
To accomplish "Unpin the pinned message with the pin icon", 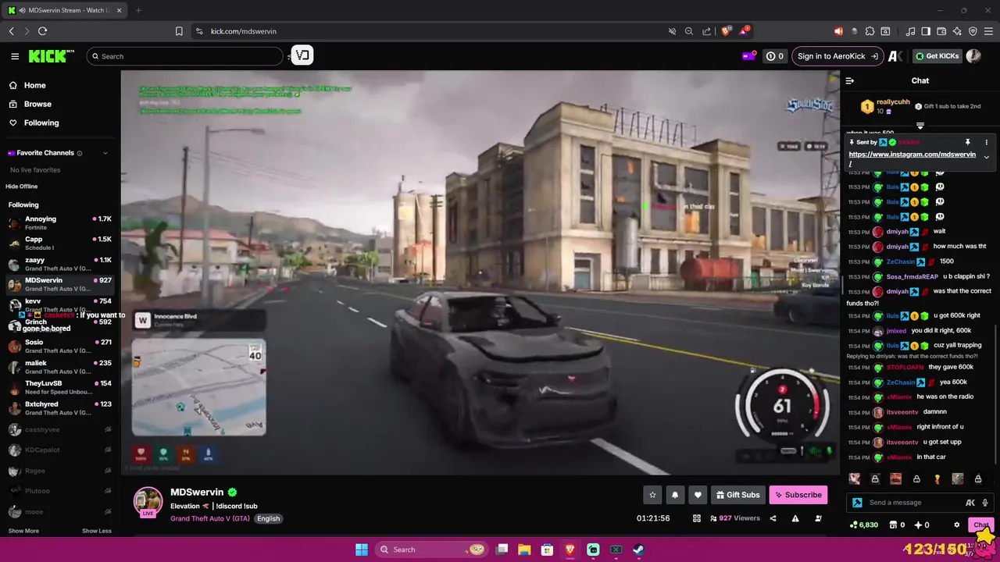I will [967, 142].
